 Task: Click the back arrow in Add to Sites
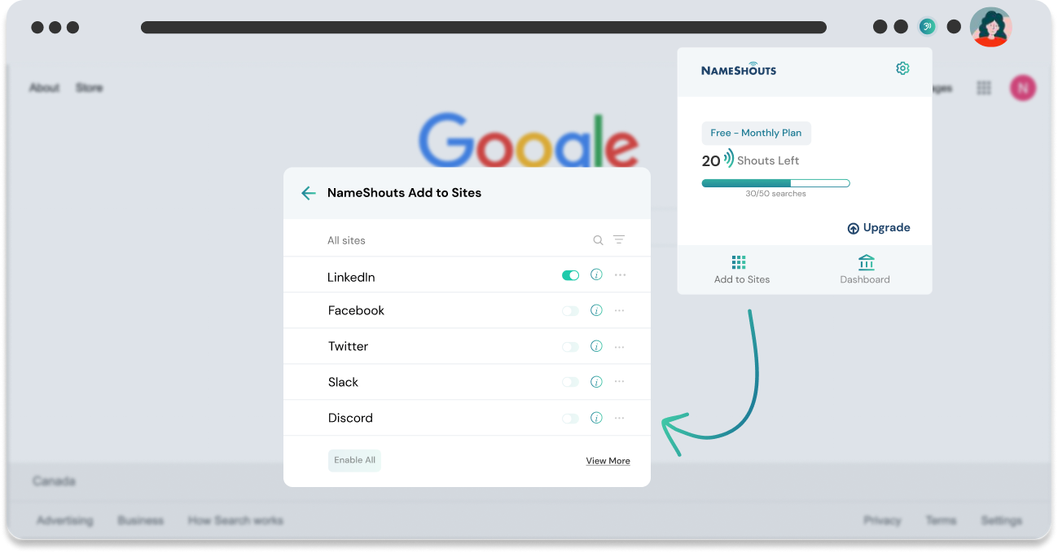(309, 193)
